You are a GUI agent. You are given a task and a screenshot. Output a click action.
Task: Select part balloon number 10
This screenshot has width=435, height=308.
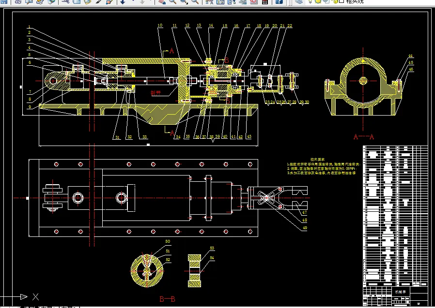(x=160, y=25)
